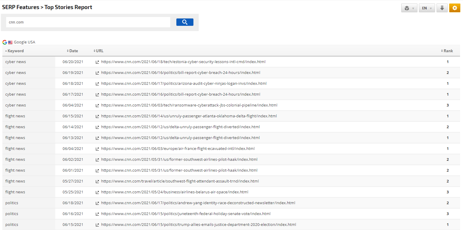463x230 pixels.
Task: Sort results by Date column
Action: click(73, 51)
